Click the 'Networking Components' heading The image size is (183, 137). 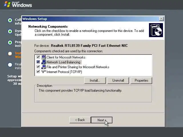(x=48, y=27)
